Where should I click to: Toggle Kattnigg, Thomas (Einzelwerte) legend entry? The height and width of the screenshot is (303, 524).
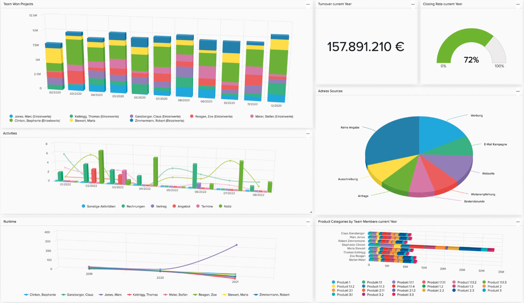(94, 116)
